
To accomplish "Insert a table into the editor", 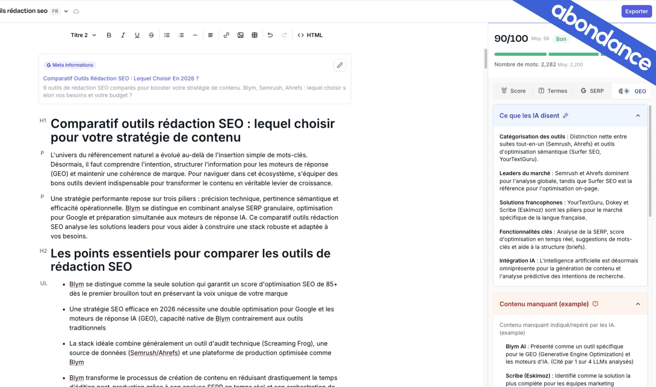I will pyautogui.click(x=254, y=35).
